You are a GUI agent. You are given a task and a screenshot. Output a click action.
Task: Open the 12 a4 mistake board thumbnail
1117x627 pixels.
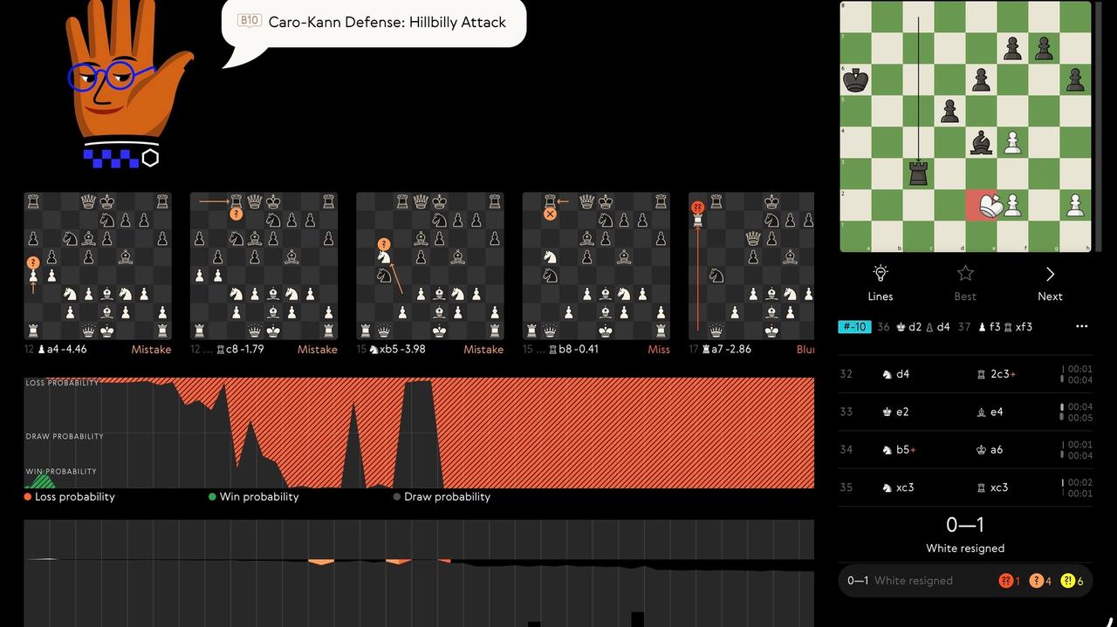[98, 266]
